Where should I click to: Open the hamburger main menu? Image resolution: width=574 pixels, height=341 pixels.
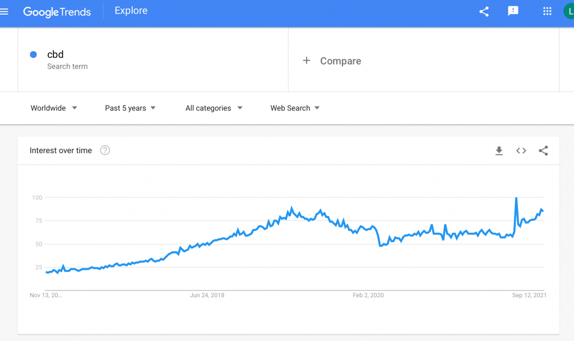tap(4, 12)
